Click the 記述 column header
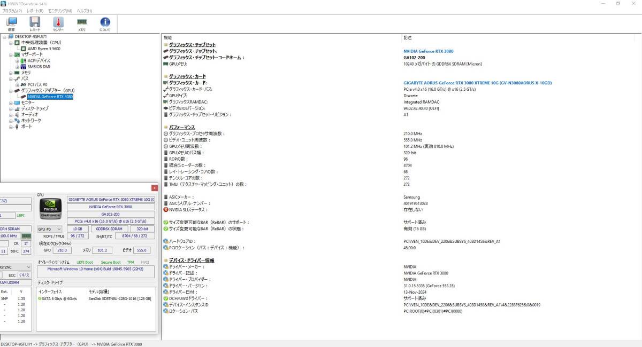Image resolution: width=642 pixels, height=347 pixels. pos(408,38)
